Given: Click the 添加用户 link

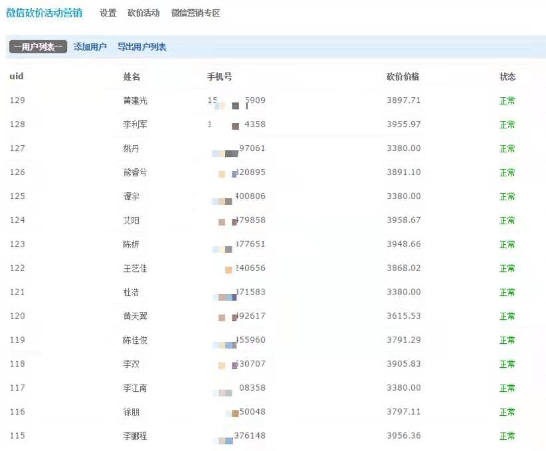Looking at the screenshot, I should point(90,47).
